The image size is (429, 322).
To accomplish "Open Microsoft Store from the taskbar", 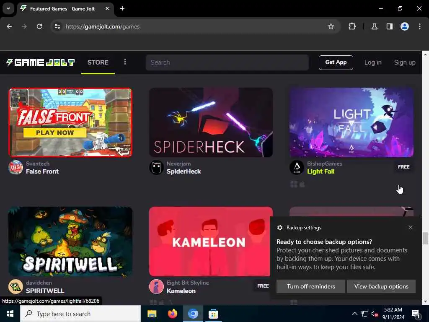I will 213,314.
